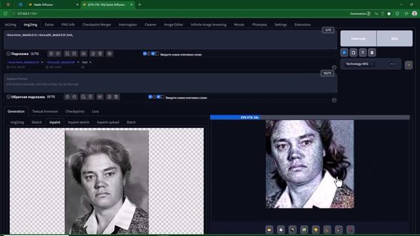Collapse the Обратная подсказка section

[x=9, y=97]
